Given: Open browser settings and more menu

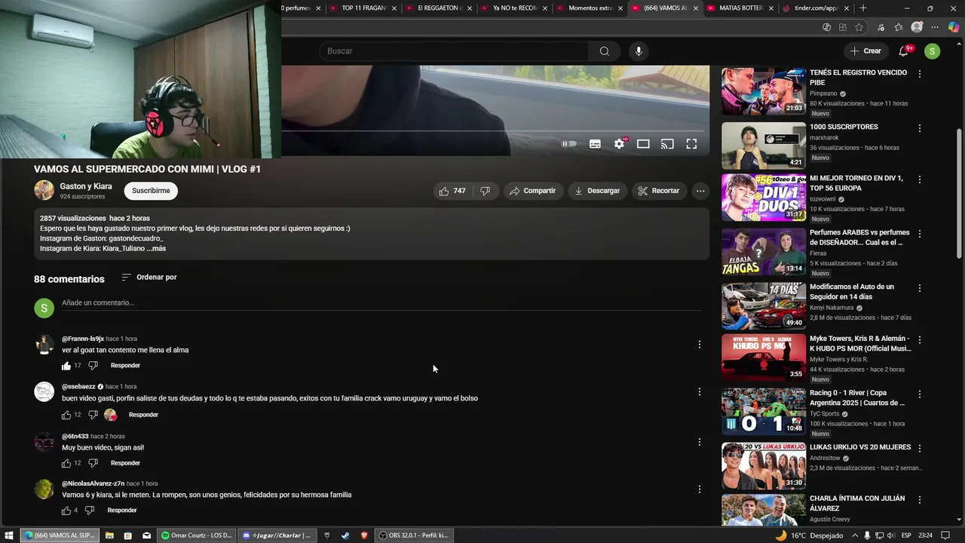Looking at the screenshot, I should [x=935, y=27].
